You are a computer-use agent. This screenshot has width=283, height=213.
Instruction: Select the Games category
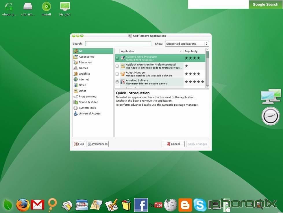(93, 68)
